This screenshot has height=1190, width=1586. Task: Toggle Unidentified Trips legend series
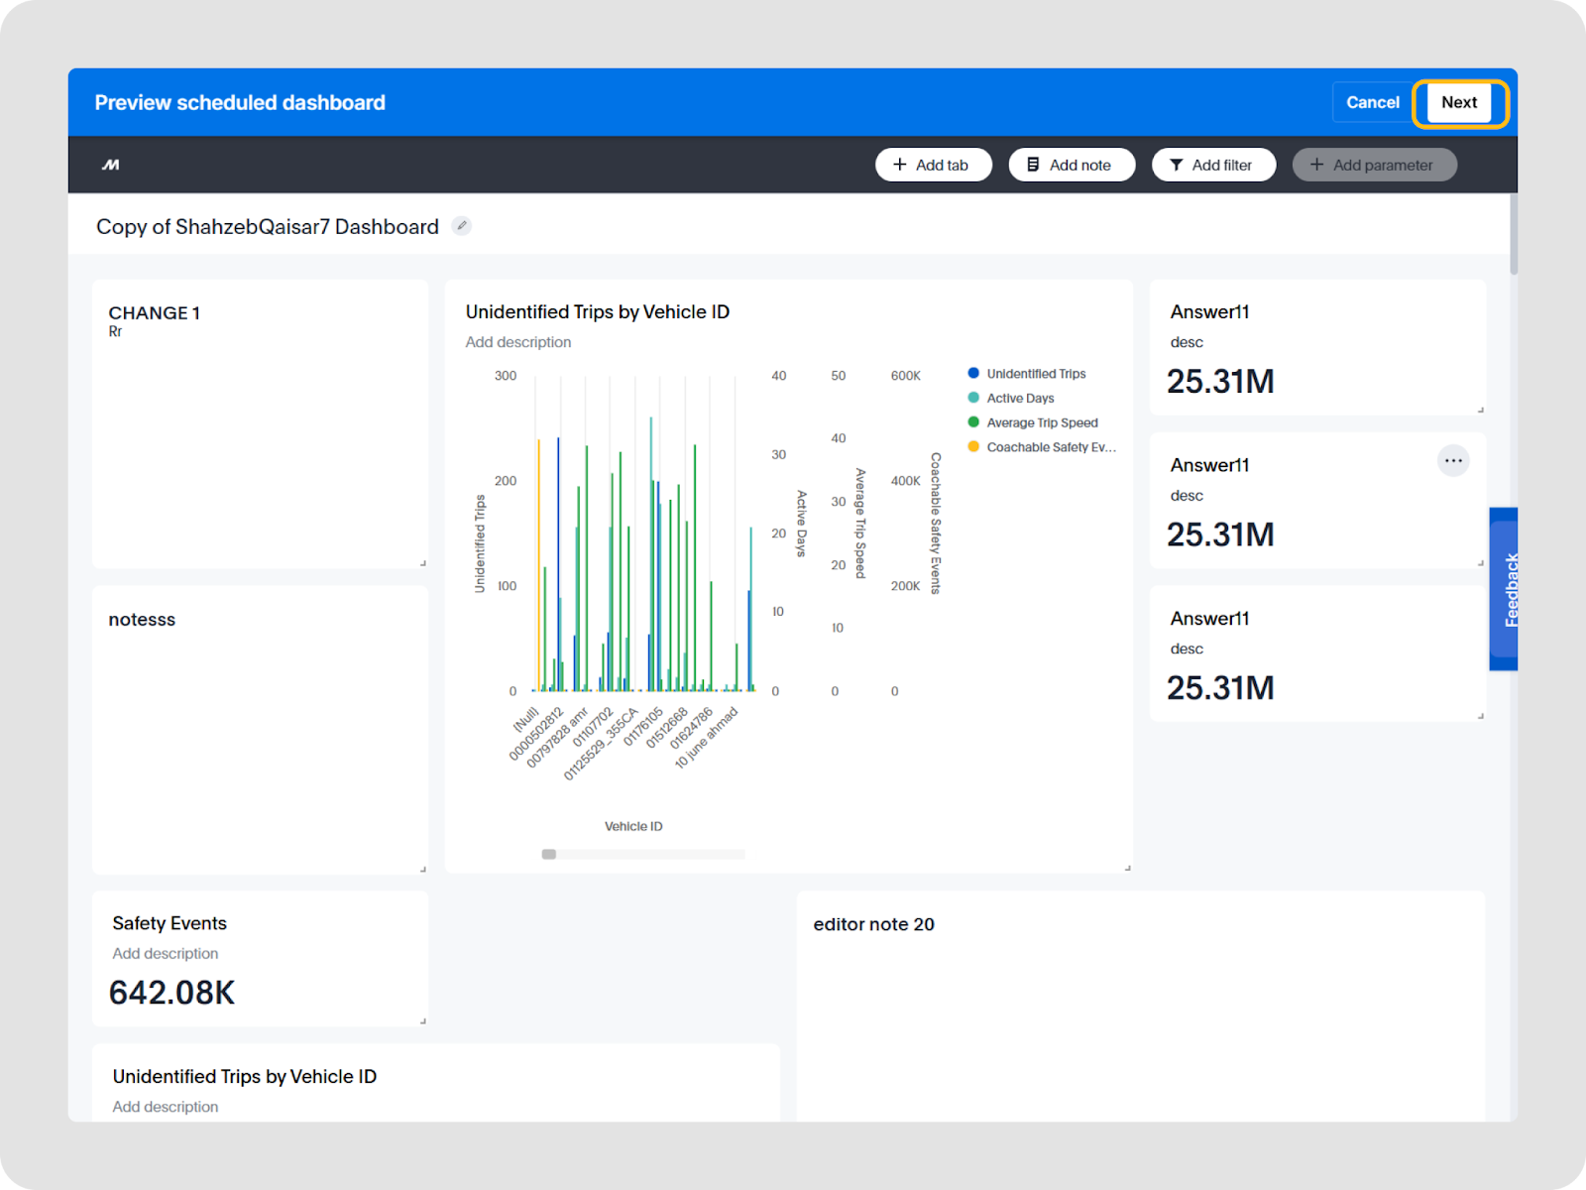pos(1035,374)
